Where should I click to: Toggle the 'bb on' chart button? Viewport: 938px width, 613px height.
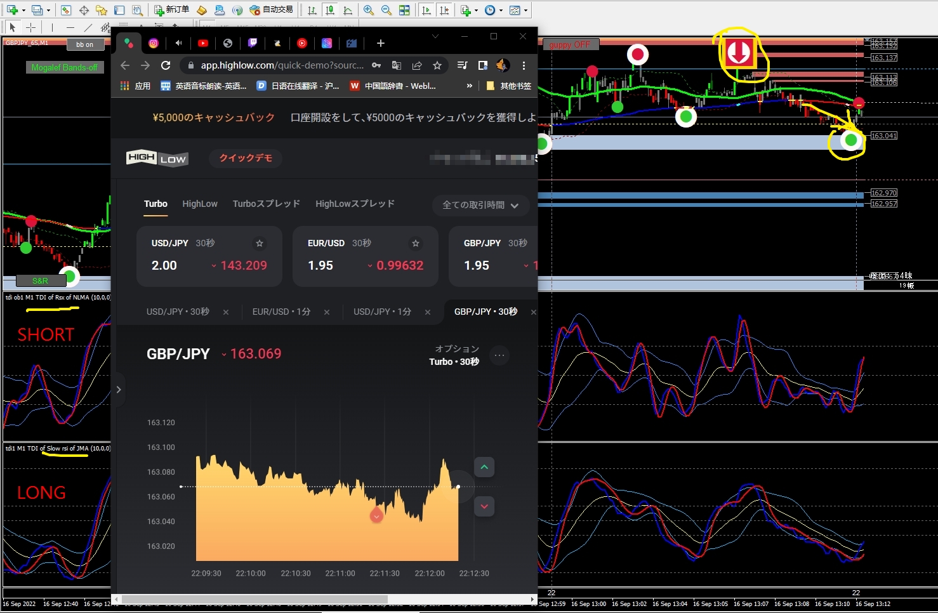[x=84, y=44]
